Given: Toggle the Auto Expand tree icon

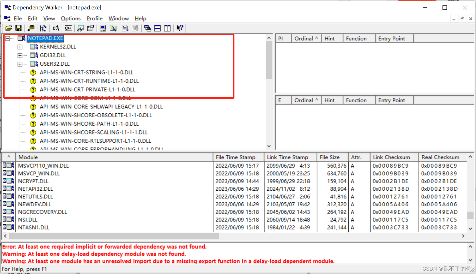Looking at the screenshot, I should coord(43,28).
